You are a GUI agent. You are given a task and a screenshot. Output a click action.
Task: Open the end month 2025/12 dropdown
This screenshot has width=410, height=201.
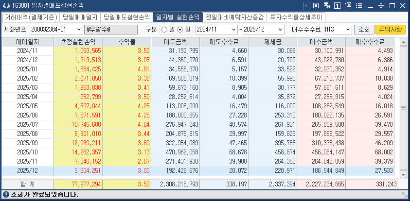[281, 29]
